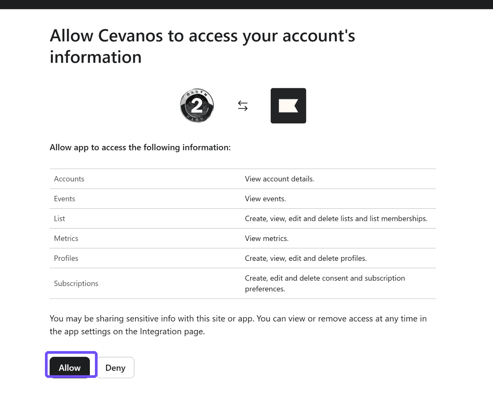Select the Accounts row label
Image resolution: width=493 pixels, height=394 pixels.
pos(69,179)
